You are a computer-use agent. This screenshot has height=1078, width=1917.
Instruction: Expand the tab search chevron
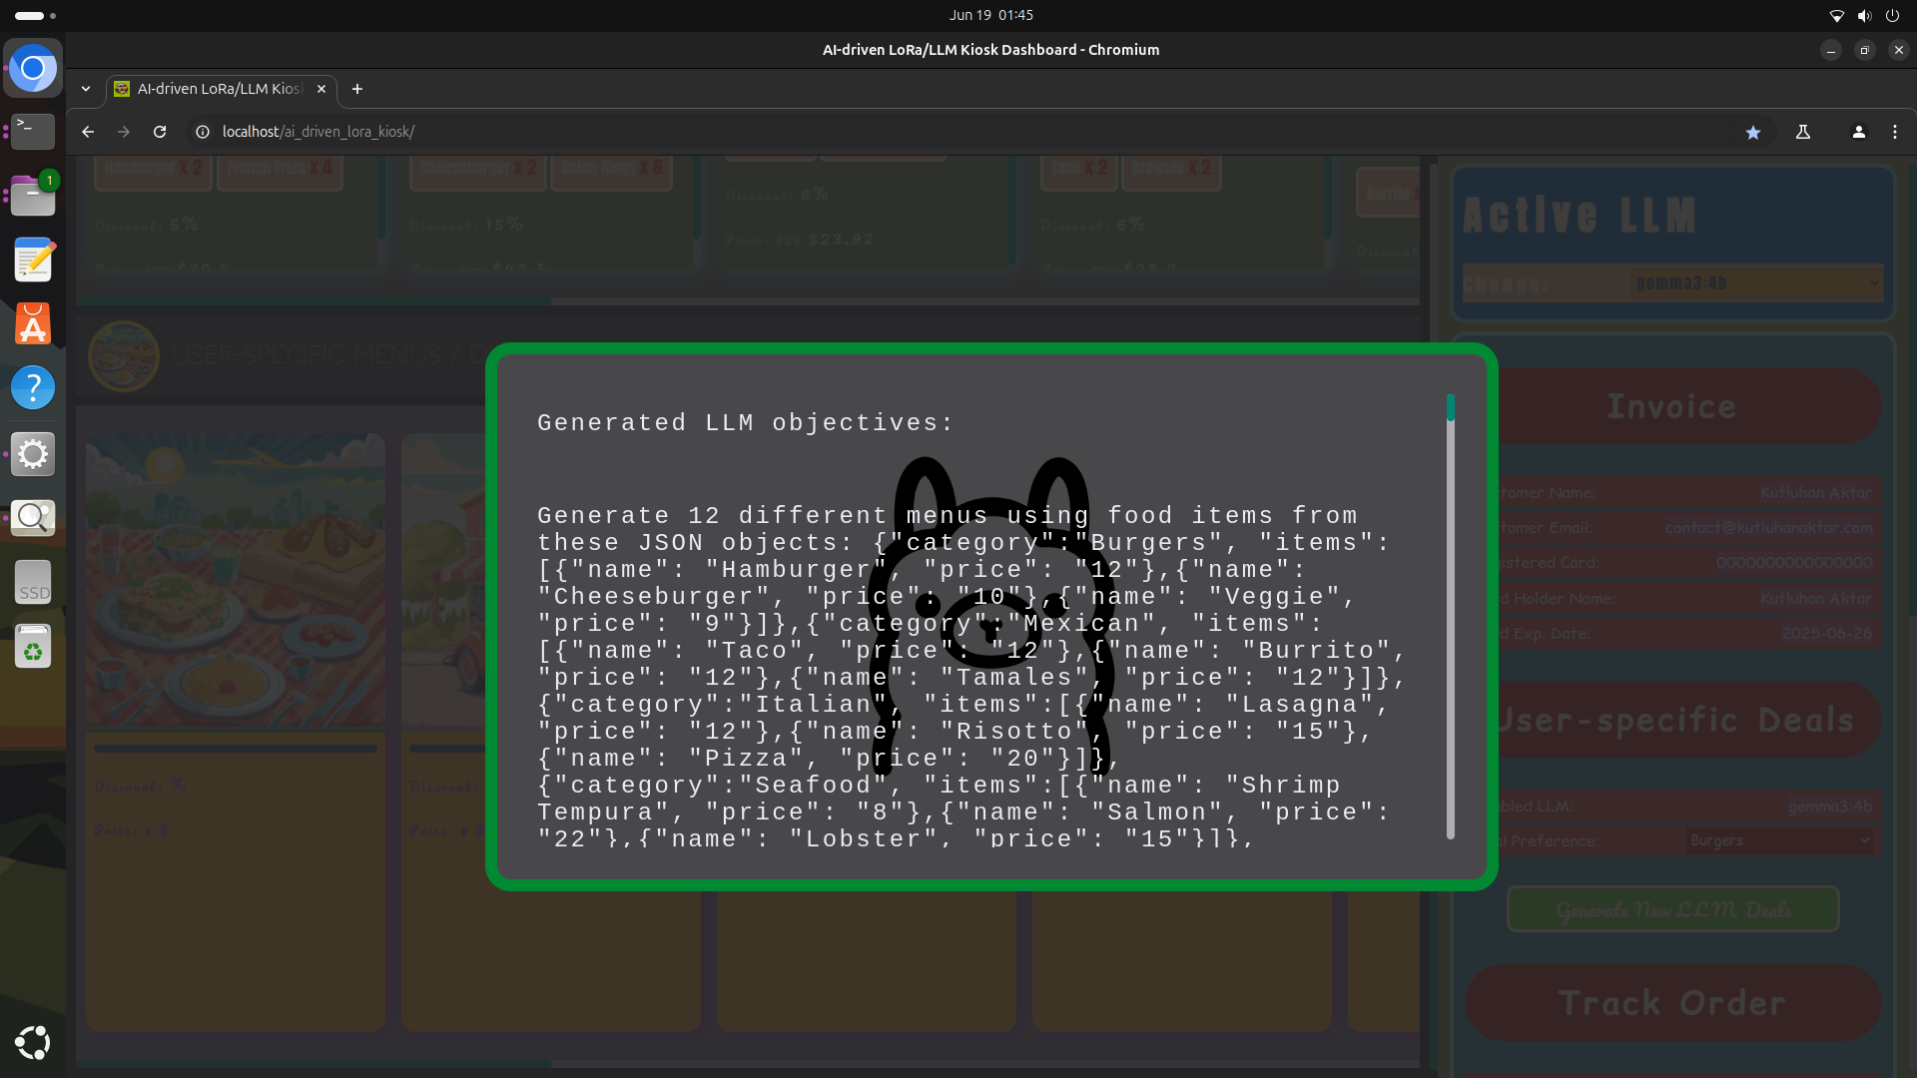(86, 89)
